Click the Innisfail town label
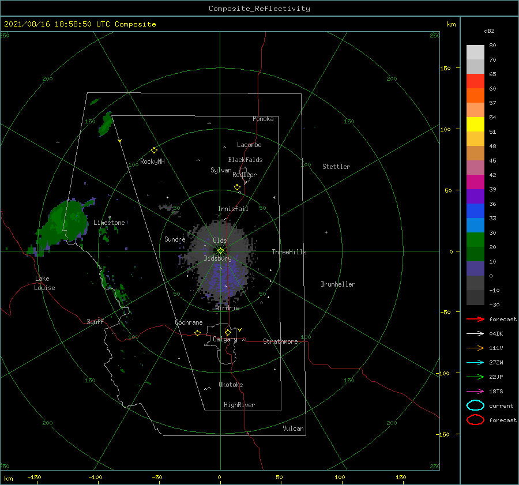The width and height of the screenshot is (519, 485). click(x=233, y=209)
